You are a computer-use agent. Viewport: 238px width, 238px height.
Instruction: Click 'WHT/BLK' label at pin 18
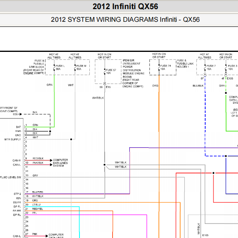[x=38, y=196]
